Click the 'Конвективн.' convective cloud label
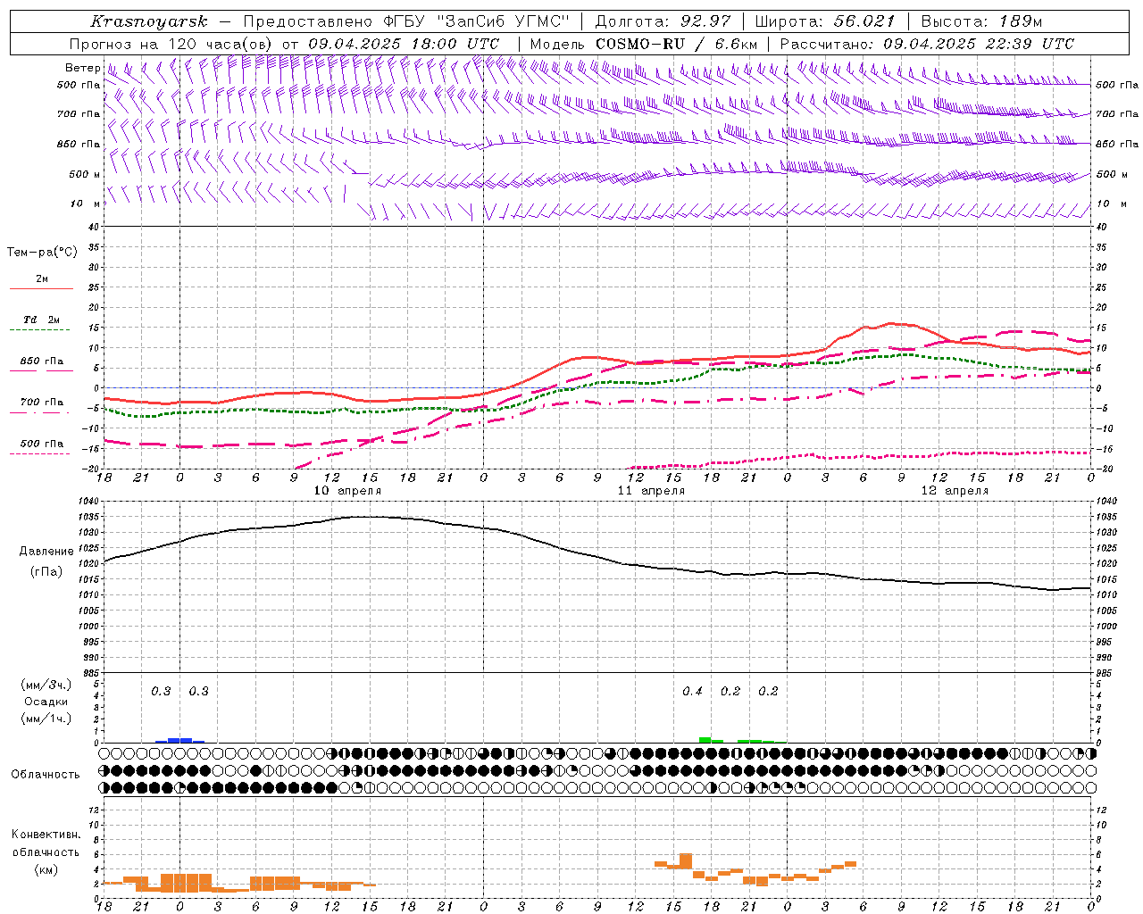This screenshot has height=914, width=1143. [46, 835]
